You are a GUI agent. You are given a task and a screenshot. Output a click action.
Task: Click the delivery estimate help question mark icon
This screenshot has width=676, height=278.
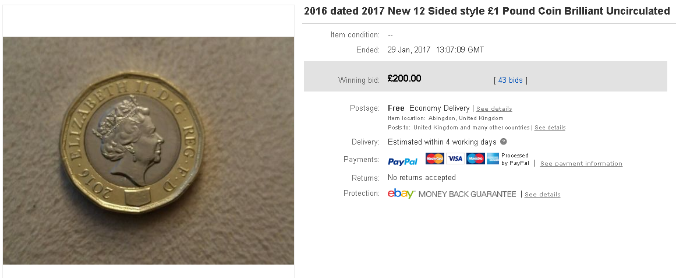(x=503, y=142)
